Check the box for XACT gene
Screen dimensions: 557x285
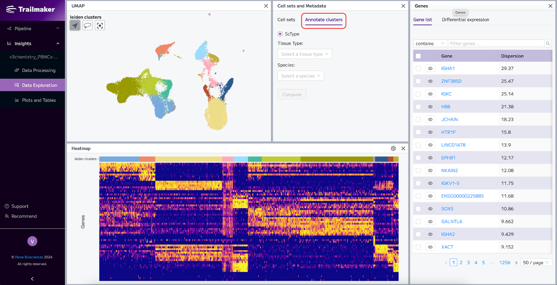click(418, 247)
